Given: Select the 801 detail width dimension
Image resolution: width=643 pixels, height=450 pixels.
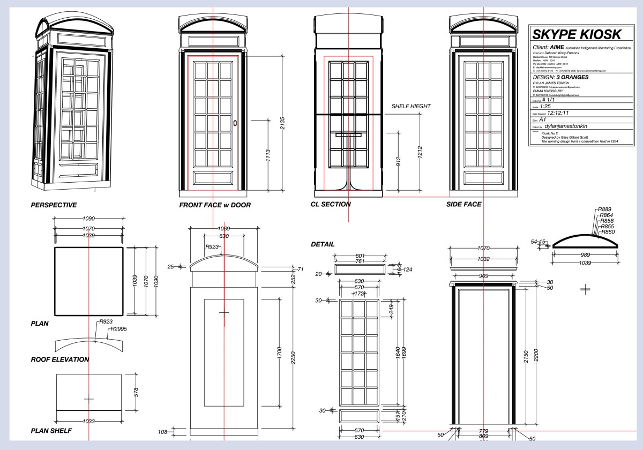Looking at the screenshot, I should pyautogui.click(x=360, y=256).
